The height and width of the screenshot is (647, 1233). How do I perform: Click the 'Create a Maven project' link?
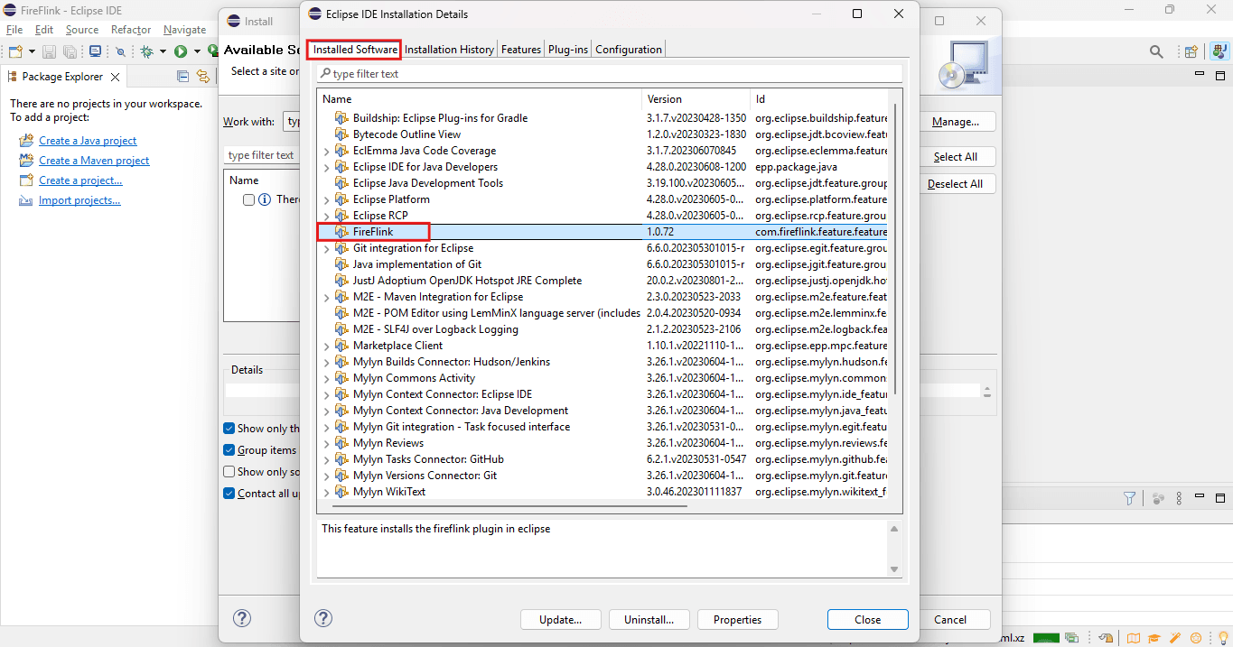(94, 161)
